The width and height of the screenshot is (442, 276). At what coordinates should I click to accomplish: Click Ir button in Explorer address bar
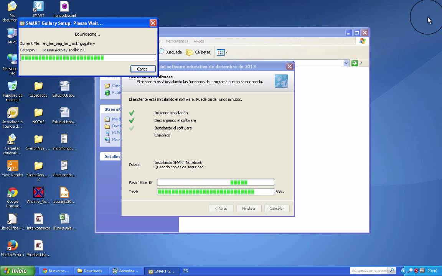[357, 63]
